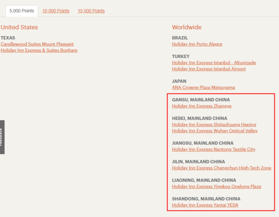Viewport: 279px width, 217px height.
Task: Click the TEXAS state label
Action: 8,38
